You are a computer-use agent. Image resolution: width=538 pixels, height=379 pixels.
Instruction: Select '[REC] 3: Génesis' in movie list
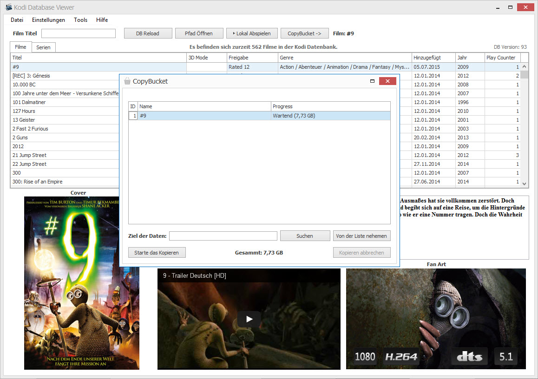click(x=65, y=76)
